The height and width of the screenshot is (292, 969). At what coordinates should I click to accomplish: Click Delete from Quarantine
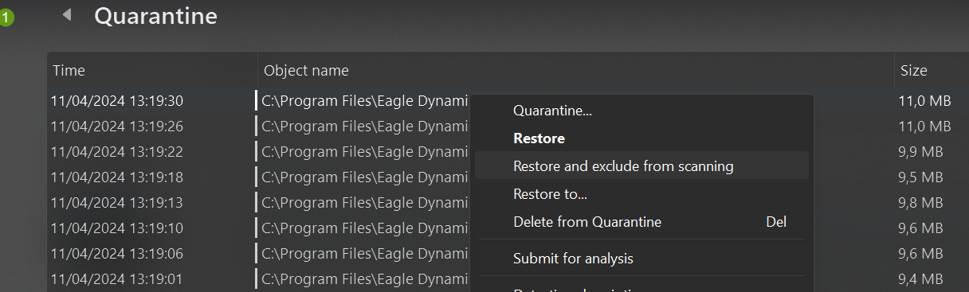pos(587,222)
